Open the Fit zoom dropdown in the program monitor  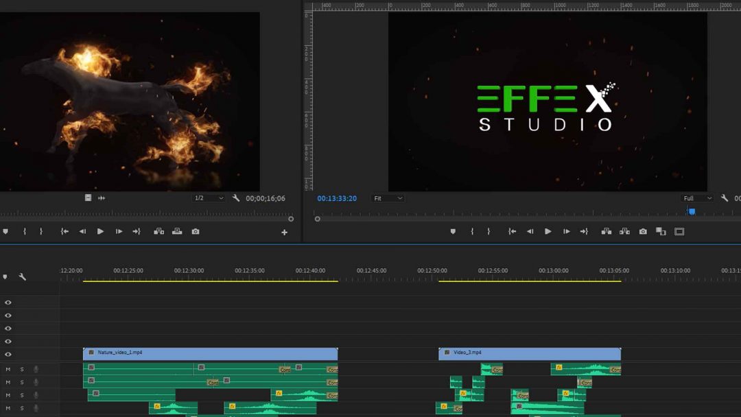point(388,198)
